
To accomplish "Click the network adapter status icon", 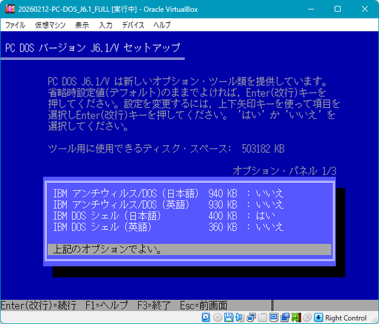I will [x=251, y=317].
